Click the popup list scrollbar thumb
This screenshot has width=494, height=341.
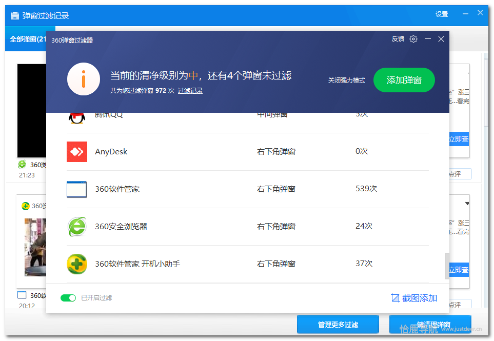(x=447, y=266)
